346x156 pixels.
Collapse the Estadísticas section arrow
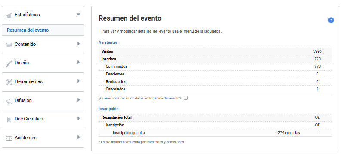coord(78,15)
